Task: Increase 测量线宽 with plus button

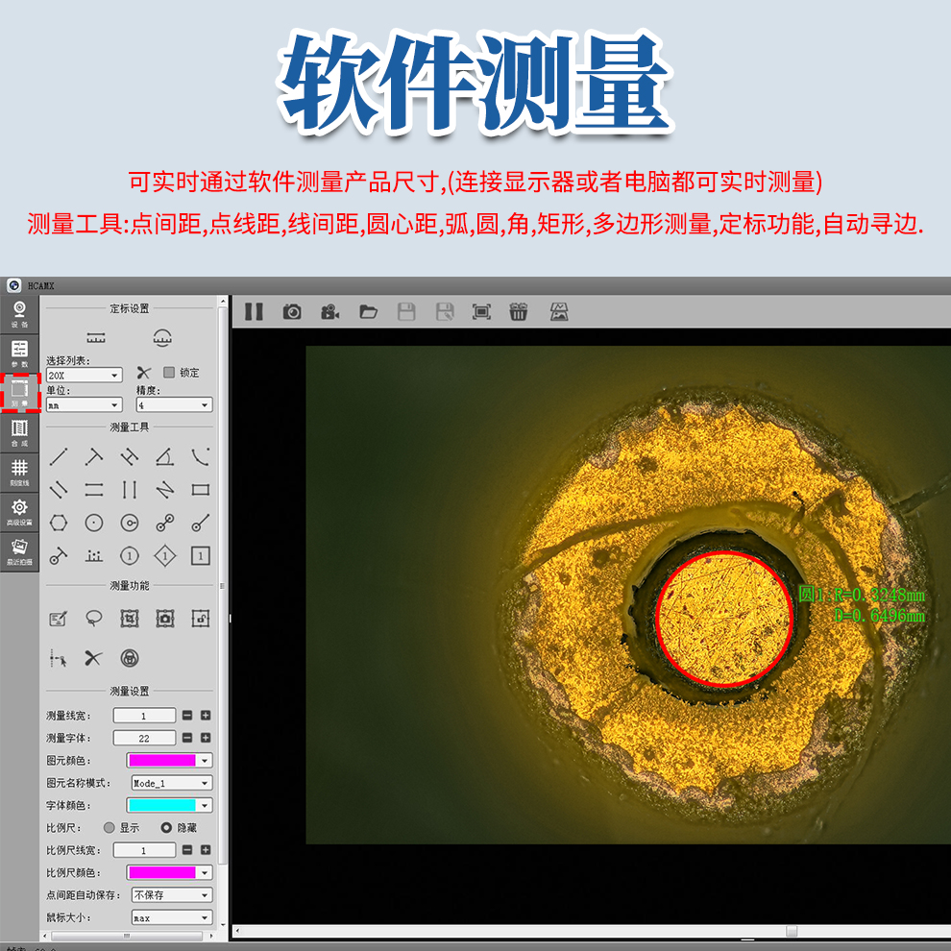Action: click(x=206, y=716)
